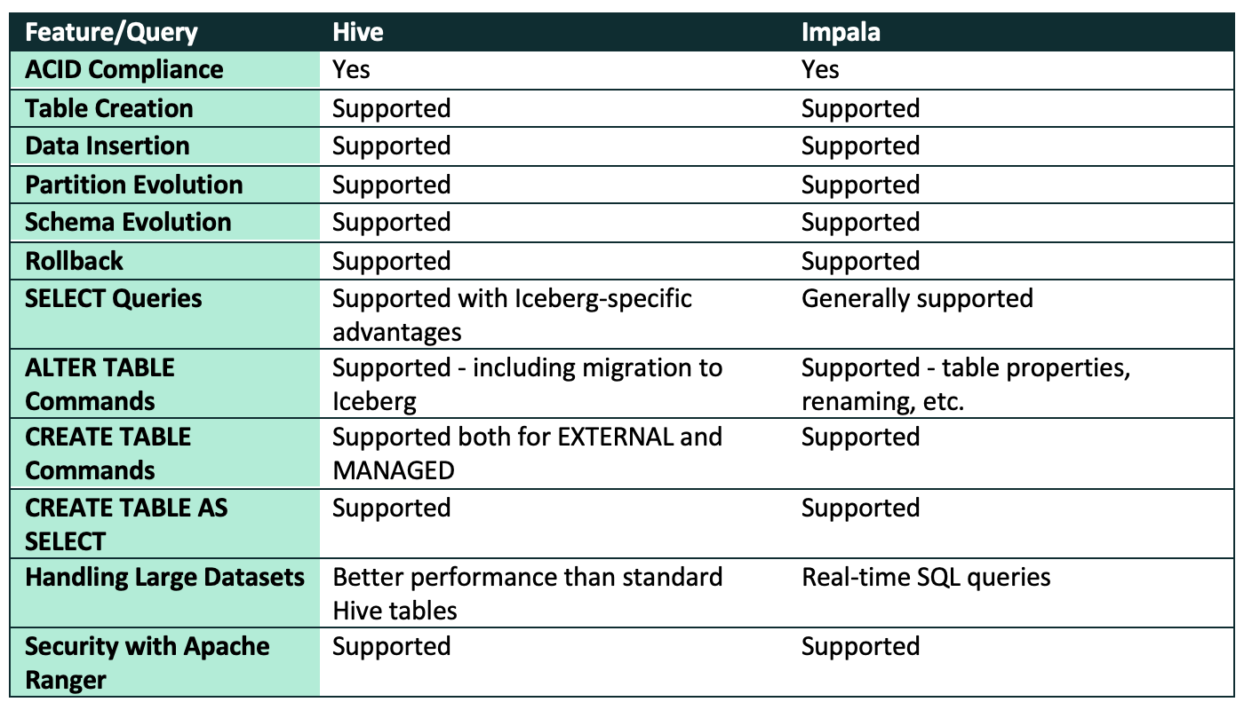Click the Handling Large Datasets label
This screenshot has height=710, width=1244.
coord(165,577)
